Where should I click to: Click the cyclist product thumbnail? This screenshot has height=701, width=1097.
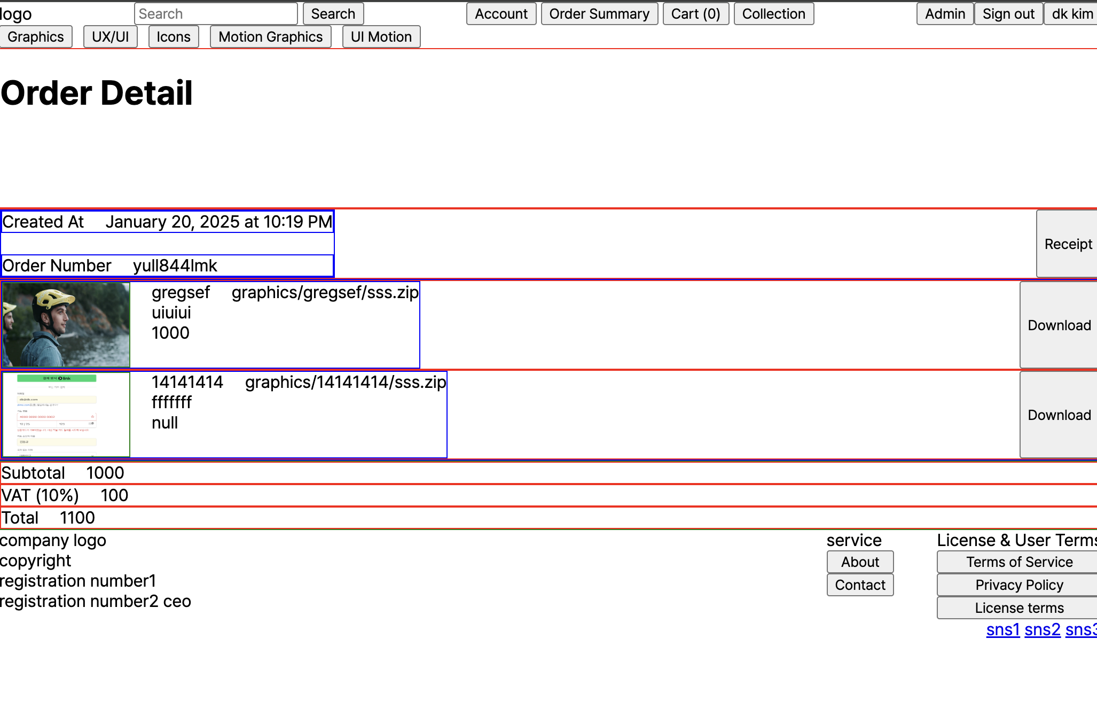tap(66, 325)
